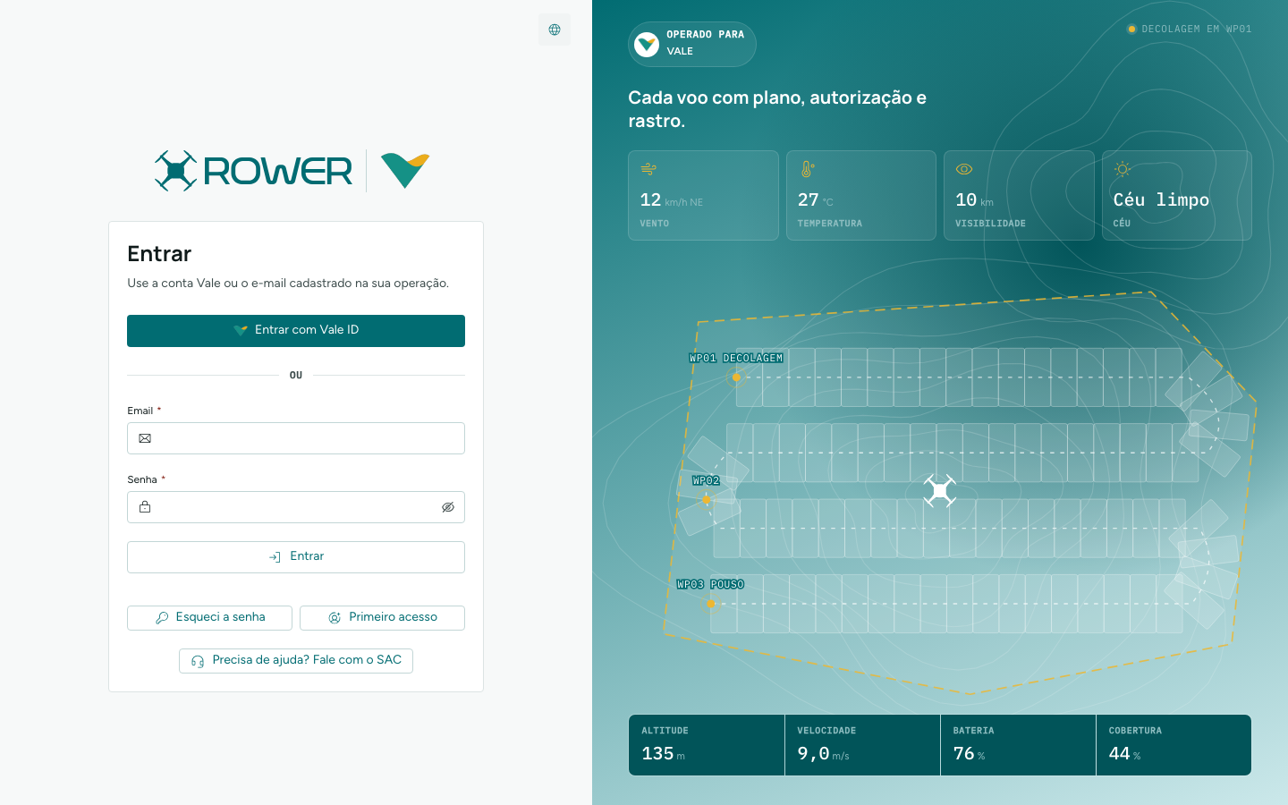Screen dimensions: 1288x805
Task: Click the Altitude 135 m readout
Action: (x=707, y=745)
